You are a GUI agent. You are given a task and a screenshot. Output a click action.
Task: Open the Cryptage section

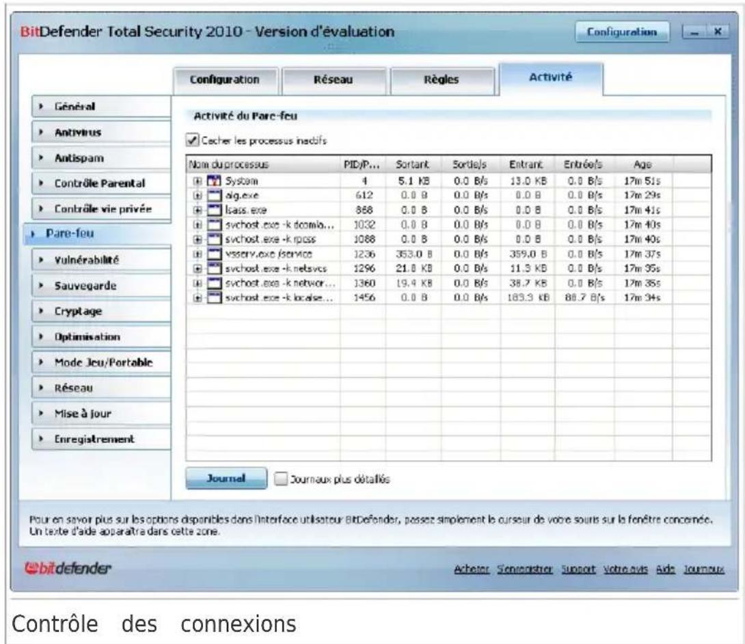pyautogui.click(x=101, y=311)
